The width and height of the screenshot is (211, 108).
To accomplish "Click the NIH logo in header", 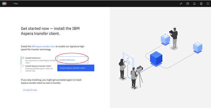I will point(5,4).
